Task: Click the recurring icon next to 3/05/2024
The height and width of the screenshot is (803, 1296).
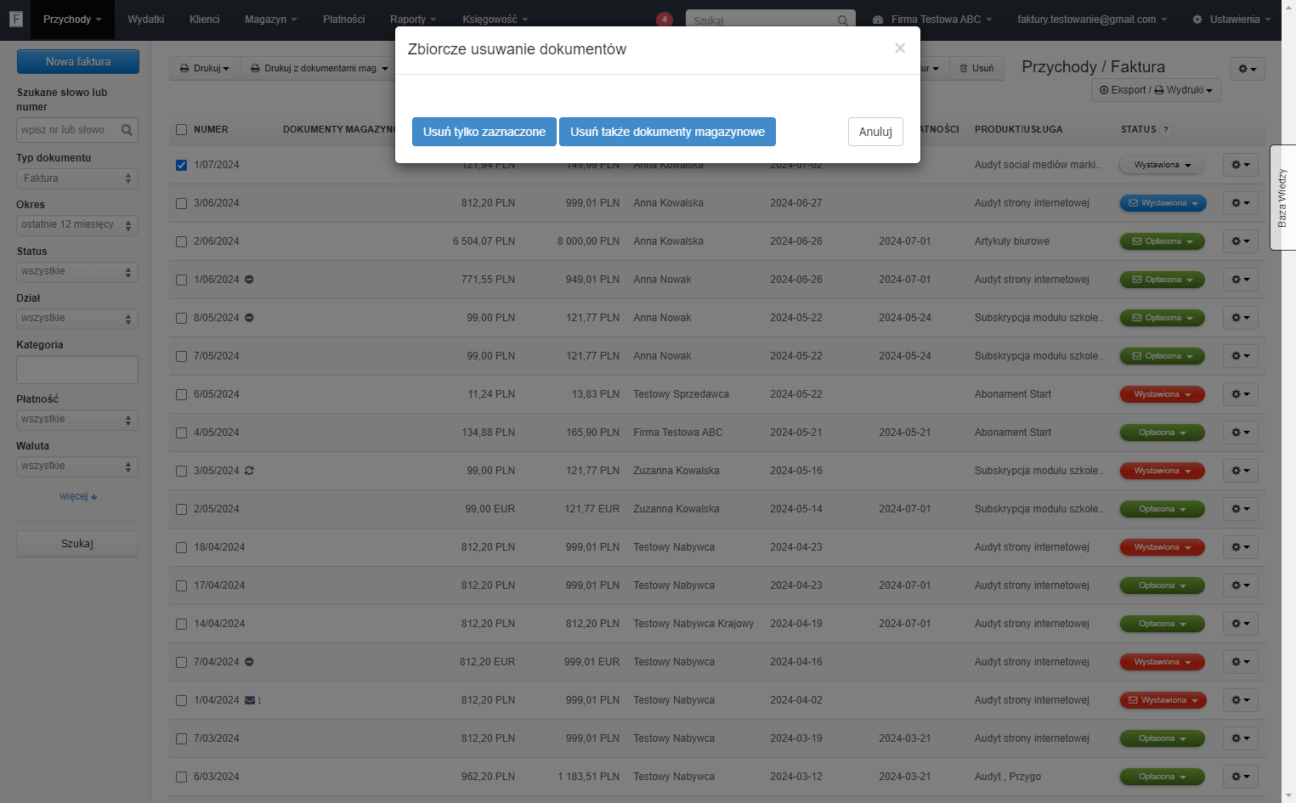Action: point(250,471)
